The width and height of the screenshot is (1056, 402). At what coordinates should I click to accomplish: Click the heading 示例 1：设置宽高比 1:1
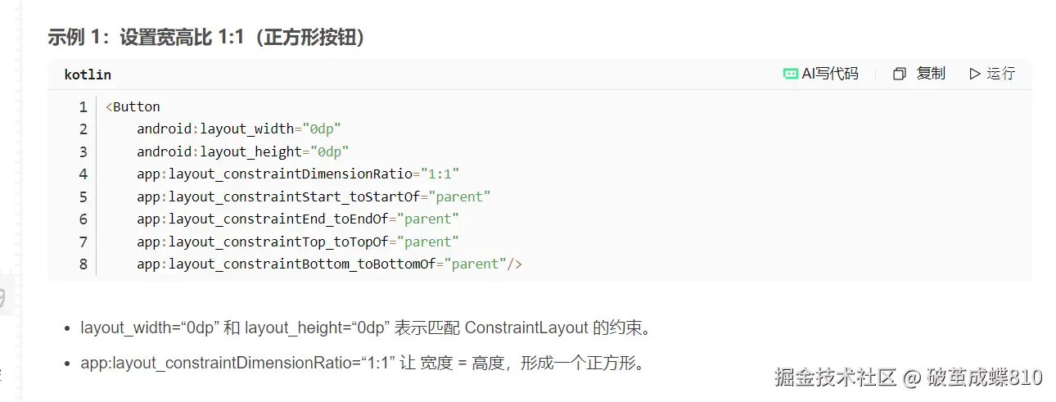click(x=205, y=38)
